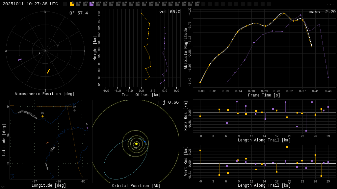This screenshot has width=337, height=189.
Task: Click station 01 yellow cross on map
Action: coord(42,116)
